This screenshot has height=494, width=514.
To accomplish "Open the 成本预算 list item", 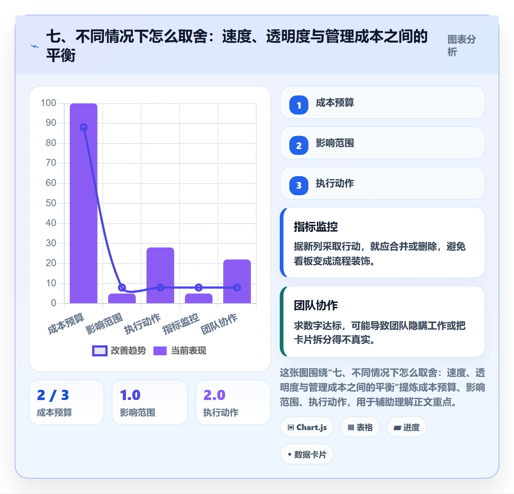I will [x=383, y=103].
